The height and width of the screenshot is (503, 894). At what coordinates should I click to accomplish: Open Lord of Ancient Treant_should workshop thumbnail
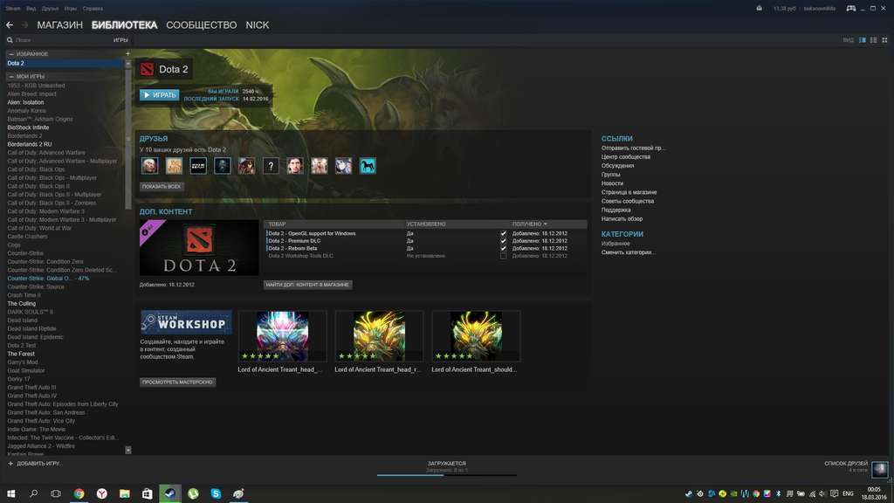[476, 336]
